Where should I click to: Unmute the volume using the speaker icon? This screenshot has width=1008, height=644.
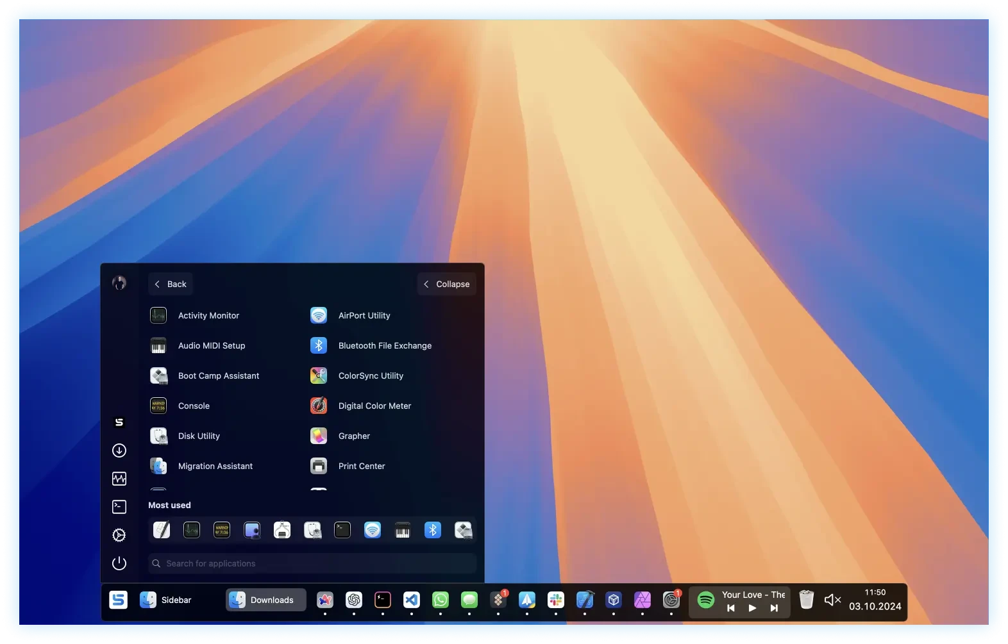click(x=832, y=600)
